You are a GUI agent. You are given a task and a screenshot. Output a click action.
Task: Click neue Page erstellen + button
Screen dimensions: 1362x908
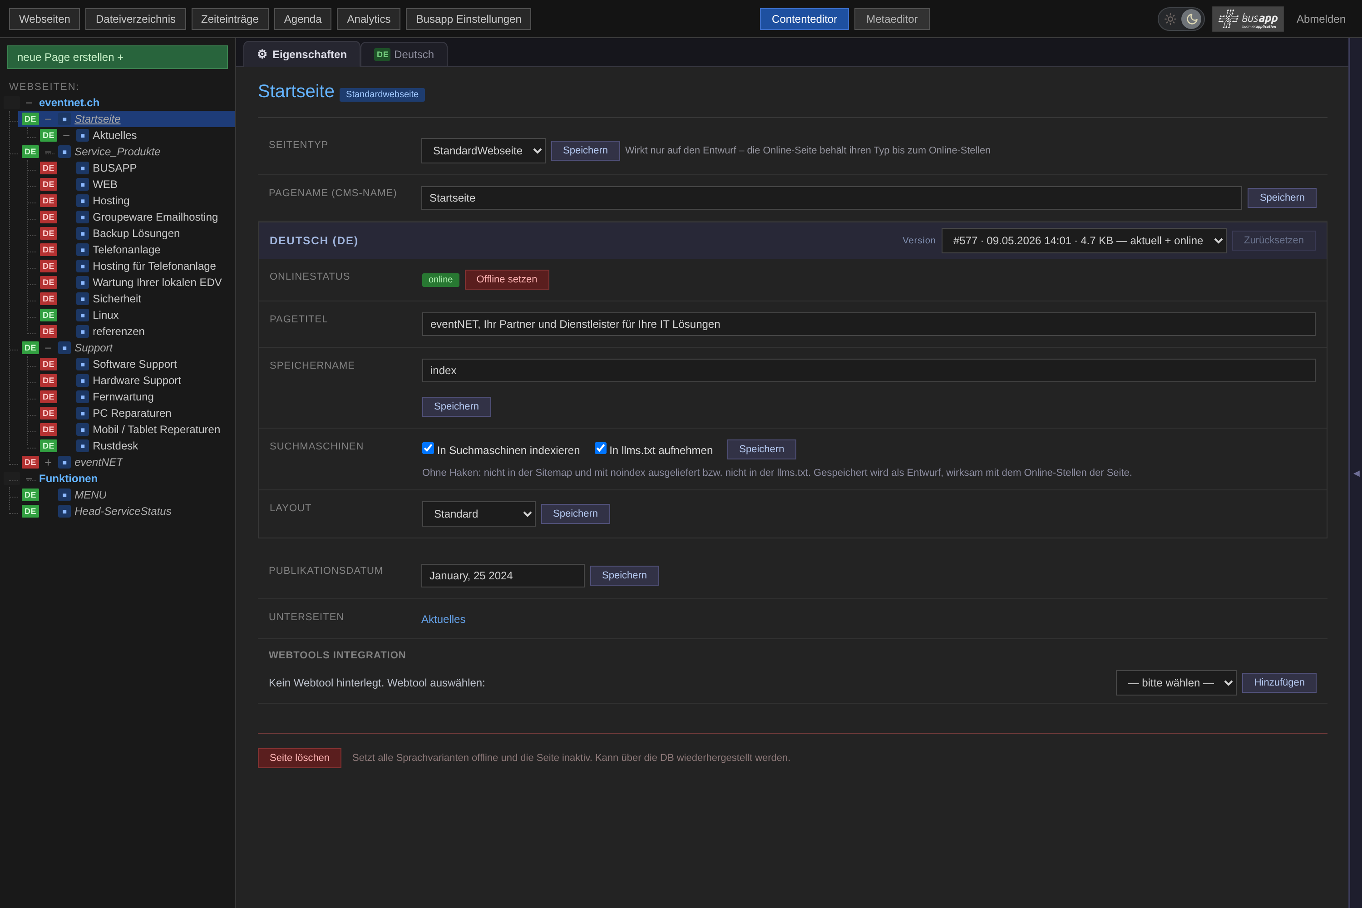pyautogui.click(x=118, y=57)
